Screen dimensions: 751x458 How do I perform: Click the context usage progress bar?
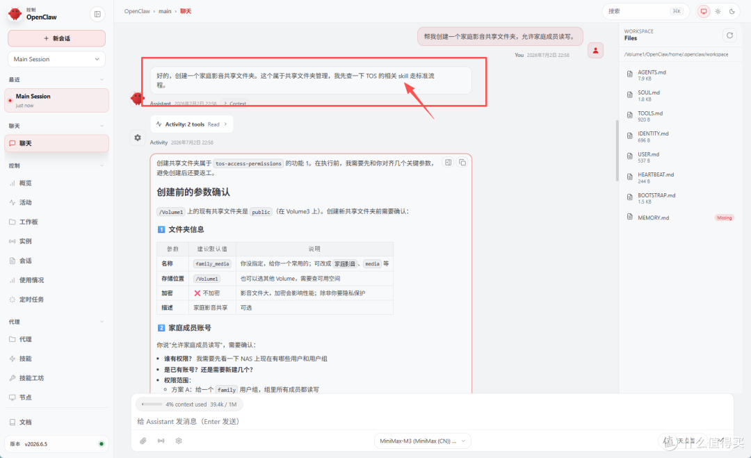click(x=152, y=404)
